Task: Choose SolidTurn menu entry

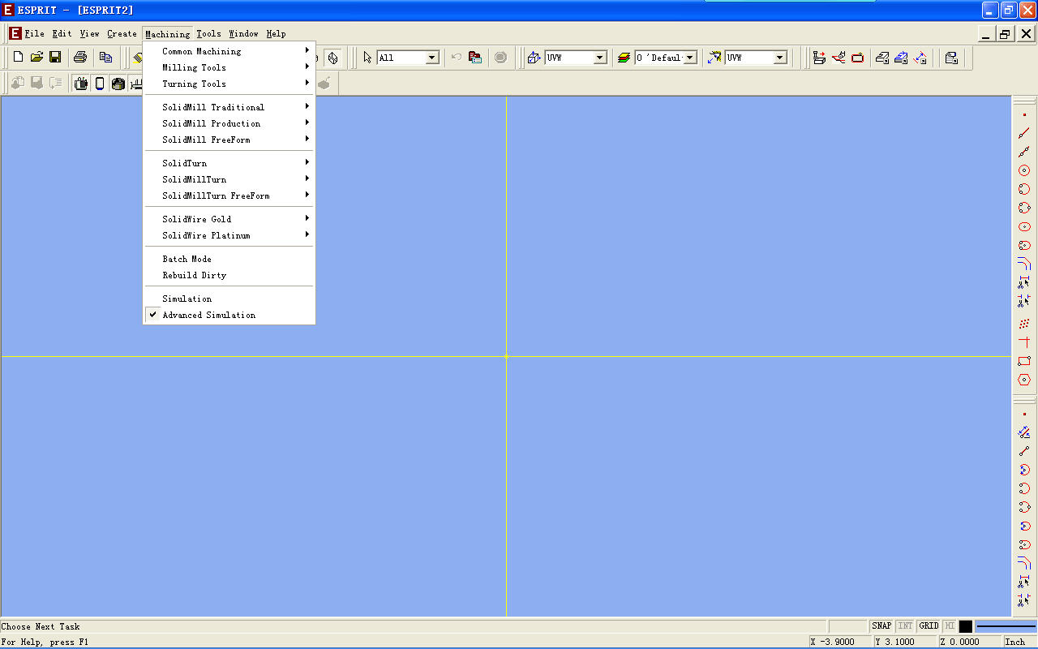Action: tap(229, 163)
